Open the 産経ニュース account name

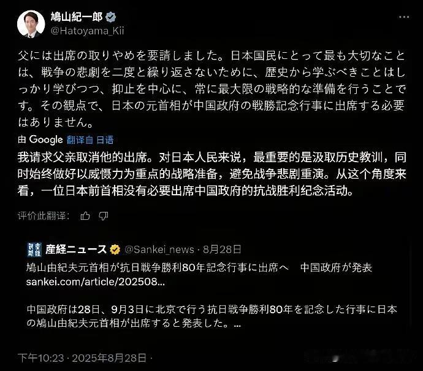76,249
